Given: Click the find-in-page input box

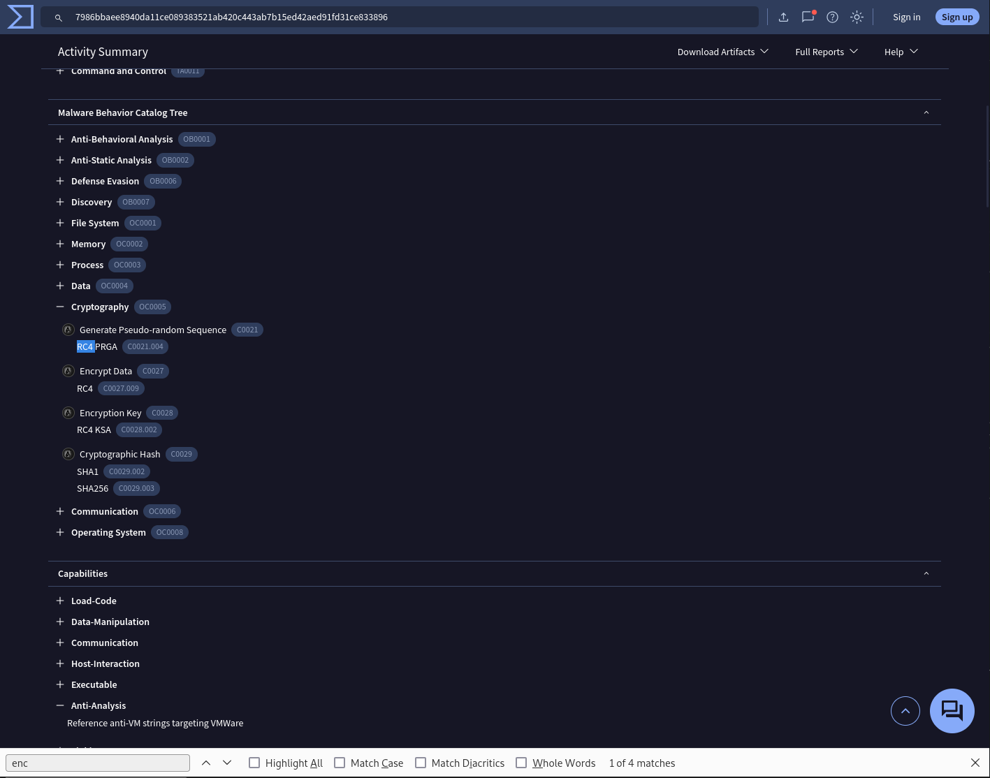Looking at the screenshot, I should click(98, 763).
